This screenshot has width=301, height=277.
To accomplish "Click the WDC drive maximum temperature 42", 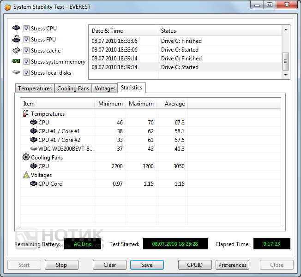I will (x=150, y=149).
